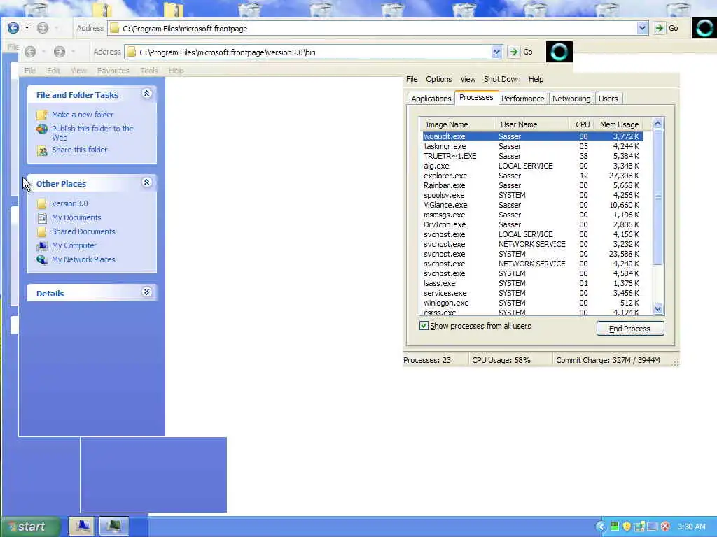Click the red X security alert tray icon
This screenshot has height=537, width=717.
(x=665, y=527)
